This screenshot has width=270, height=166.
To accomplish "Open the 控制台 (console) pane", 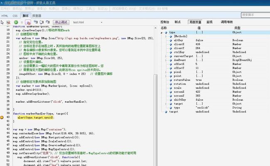I will [x=164, y=22].
